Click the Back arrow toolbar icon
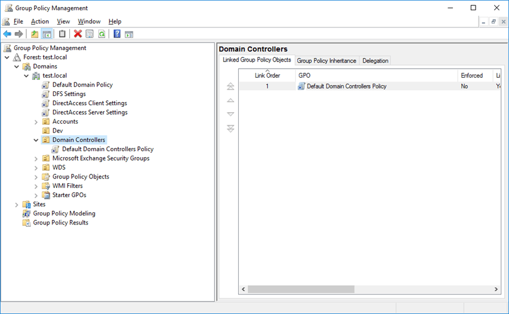The width and height of the screenshot is (509, 314). click(7, 34)
